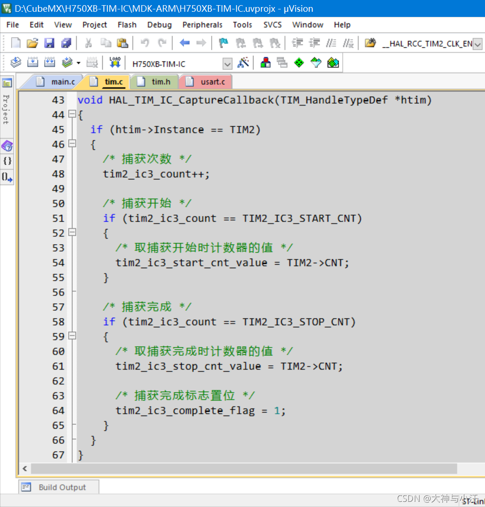Collapse code block at line 52
The width and height of the screenshot is (485, 507).
(x=72, y=232)
